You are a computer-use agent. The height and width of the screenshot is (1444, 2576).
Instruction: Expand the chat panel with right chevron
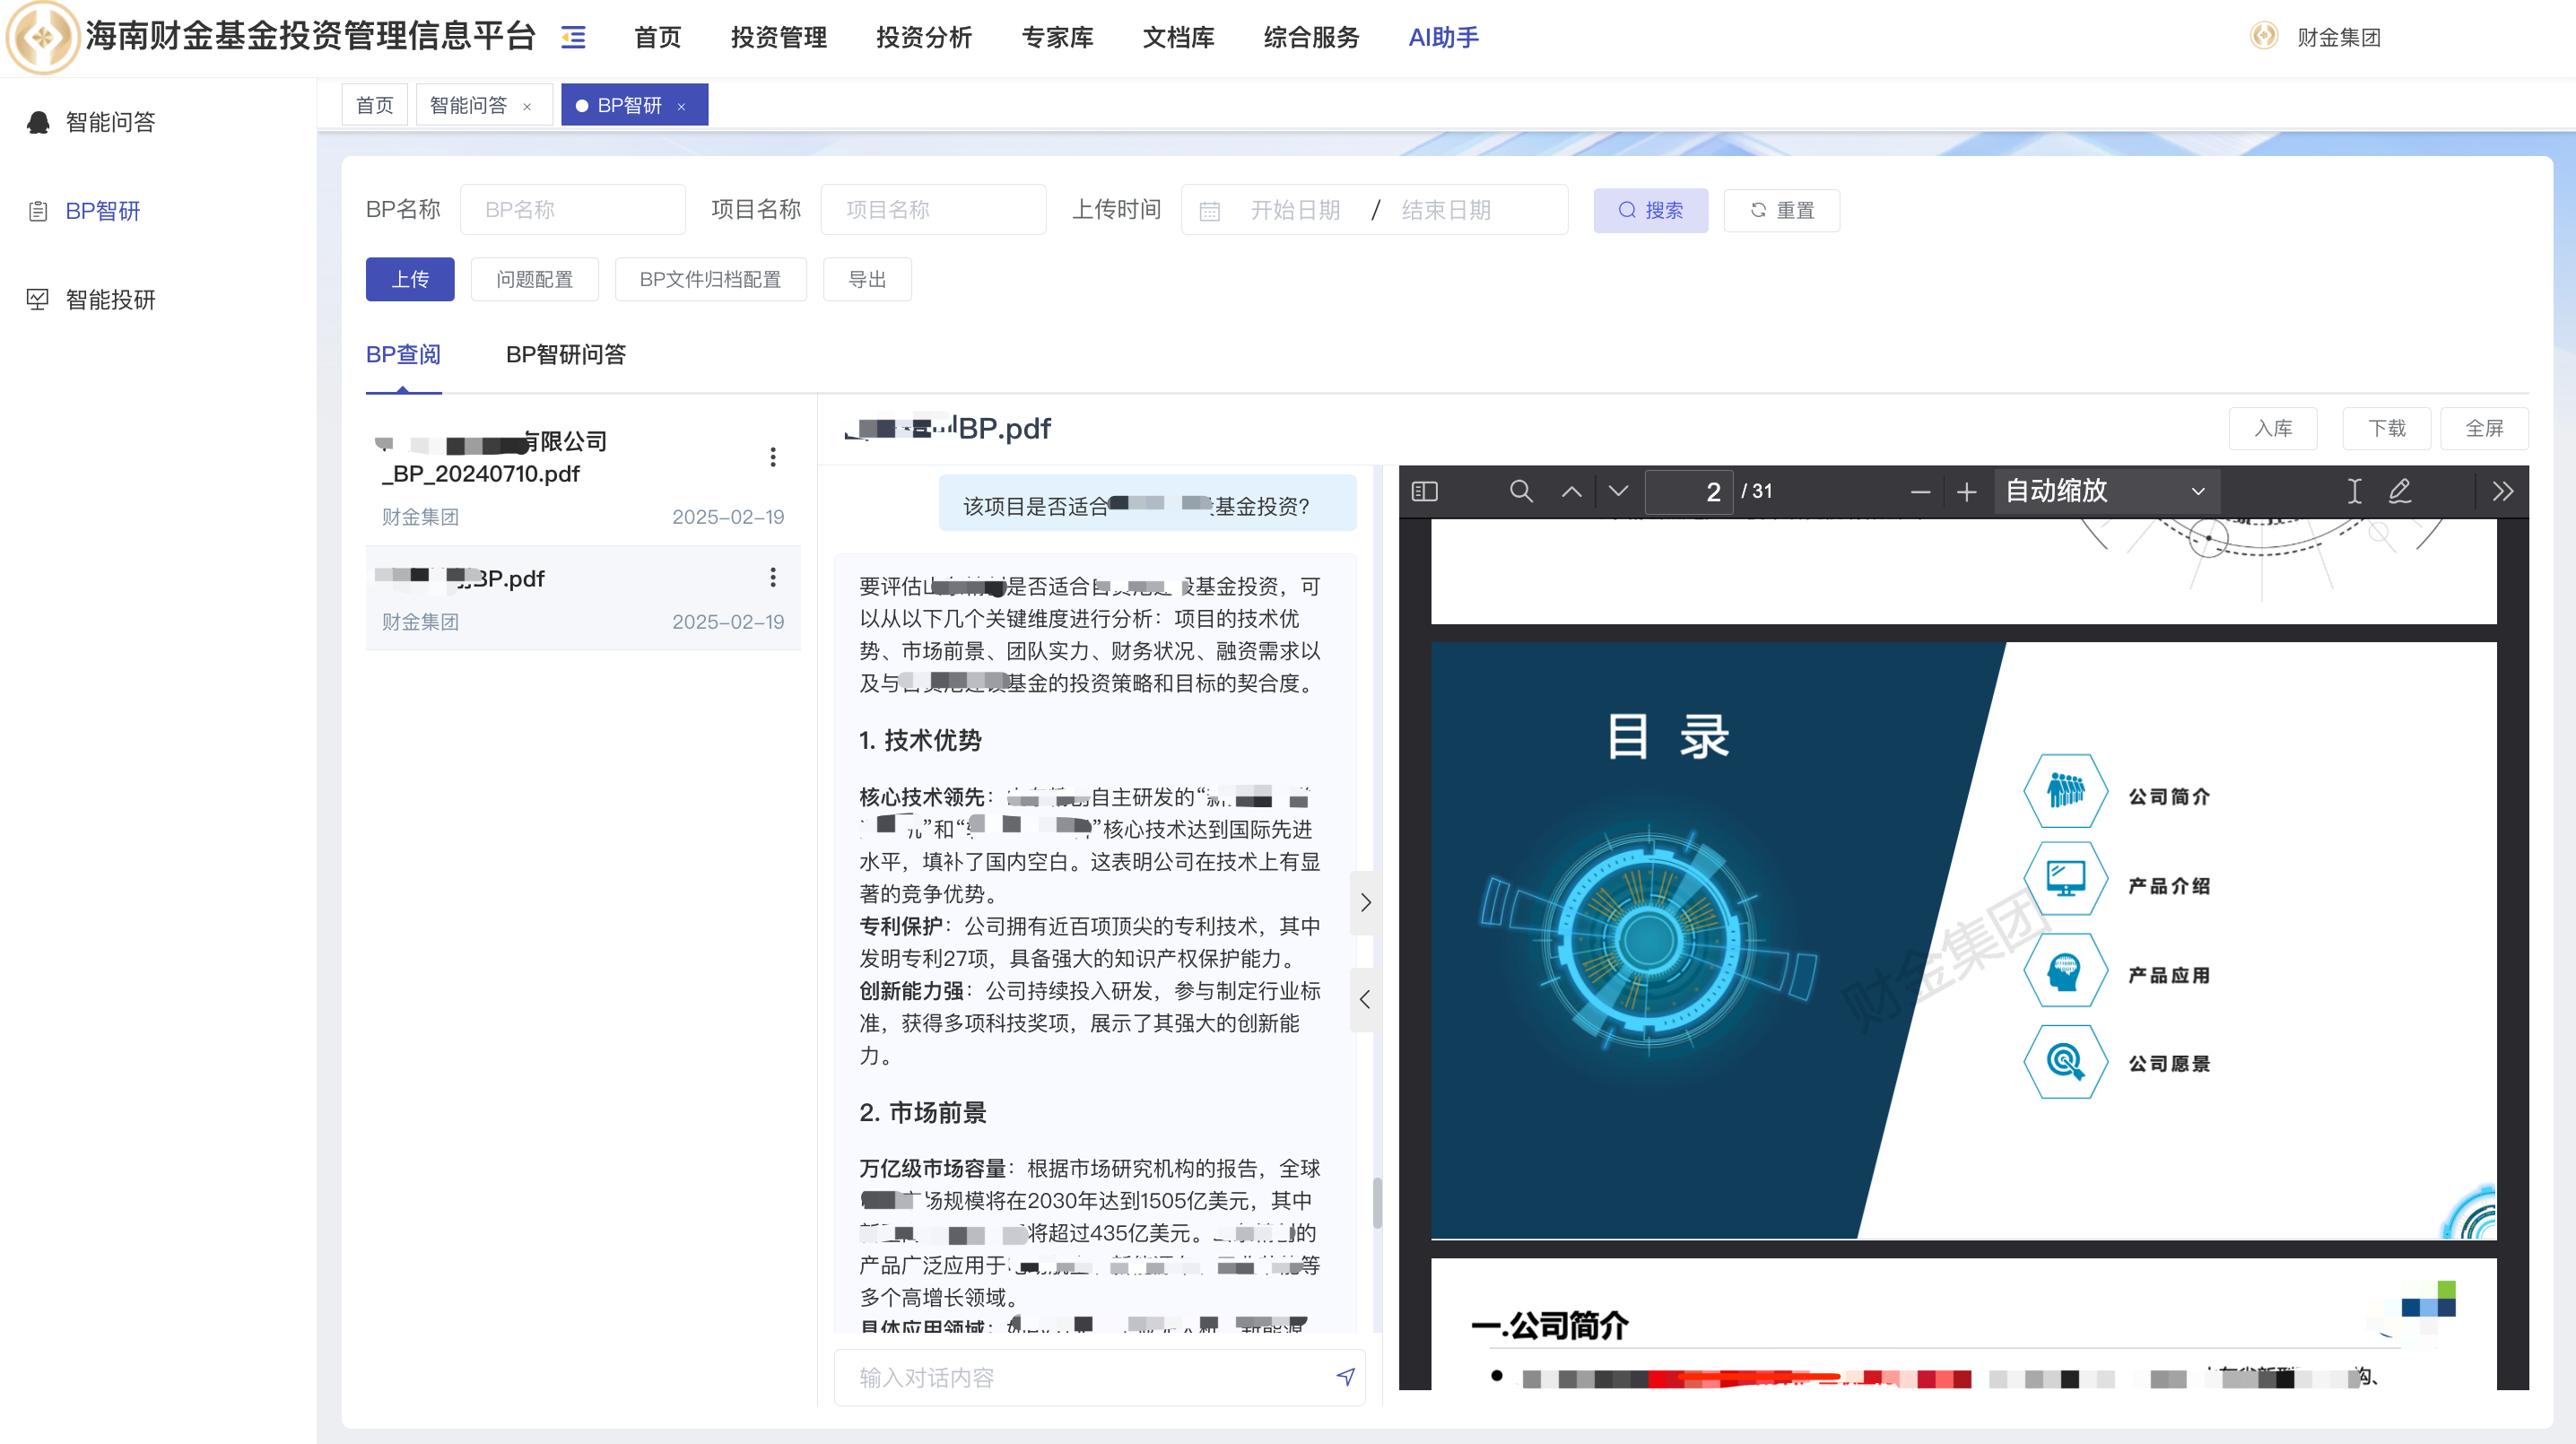[1365, 902]
